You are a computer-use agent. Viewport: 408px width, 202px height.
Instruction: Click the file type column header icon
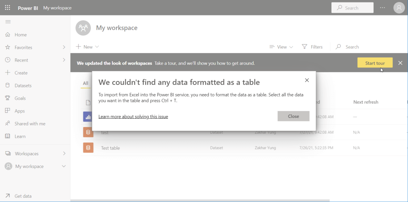[88, 102]
